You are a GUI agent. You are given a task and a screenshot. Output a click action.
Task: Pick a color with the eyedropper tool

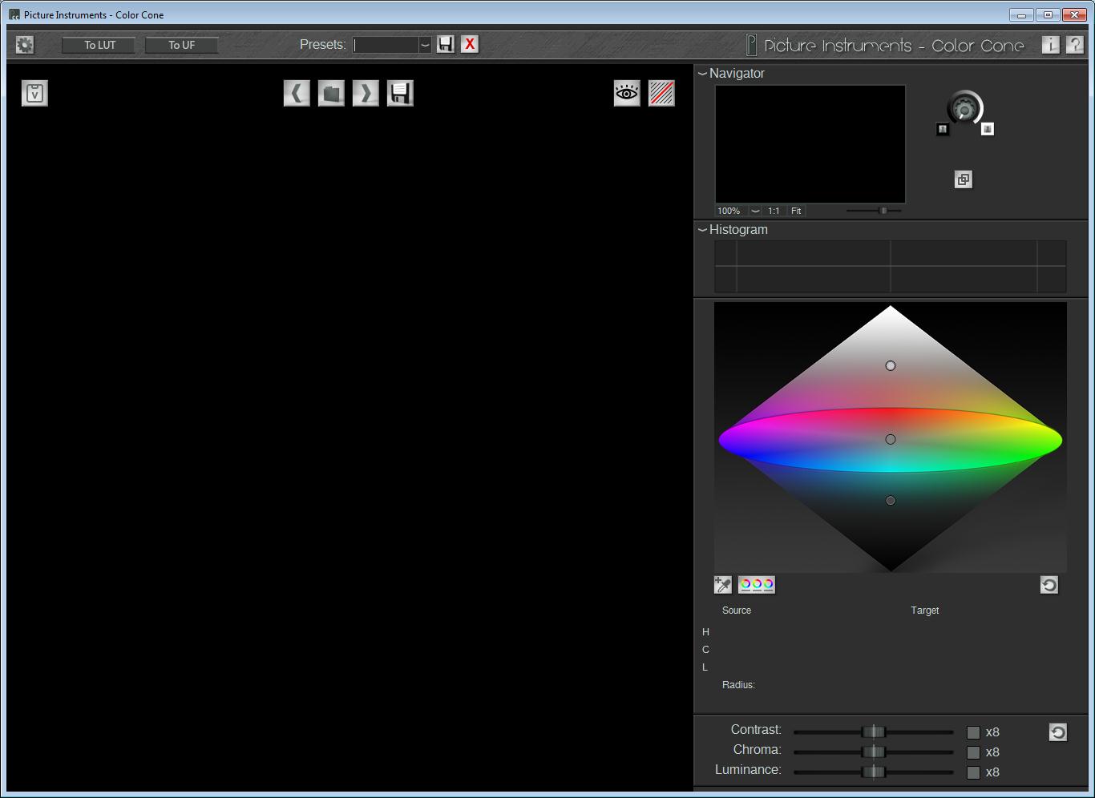click(723, 585)
